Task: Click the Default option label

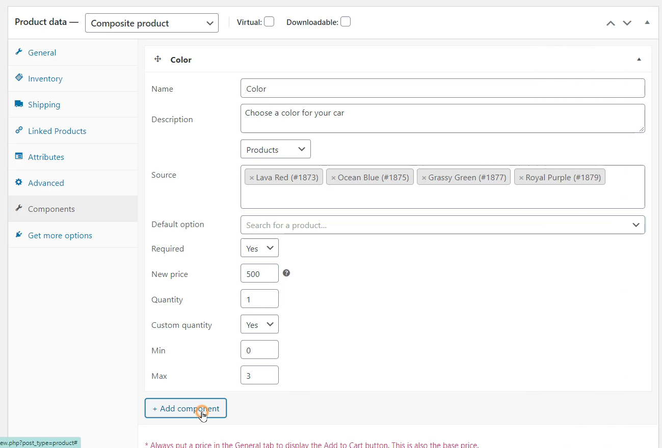Action: click(177, 224)
